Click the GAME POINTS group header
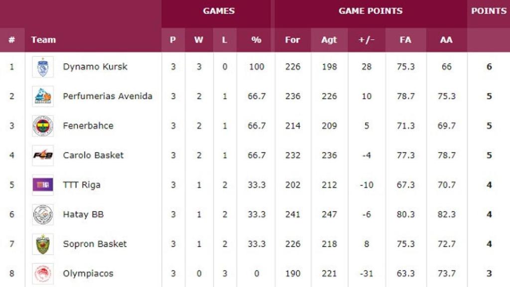This screenshot has width=510, height=287. [371, 11]
